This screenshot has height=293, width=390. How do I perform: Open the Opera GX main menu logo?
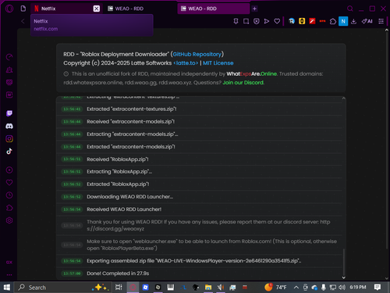[9, 9]
